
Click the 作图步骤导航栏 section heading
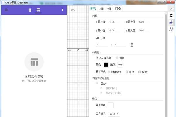(101, 78)
